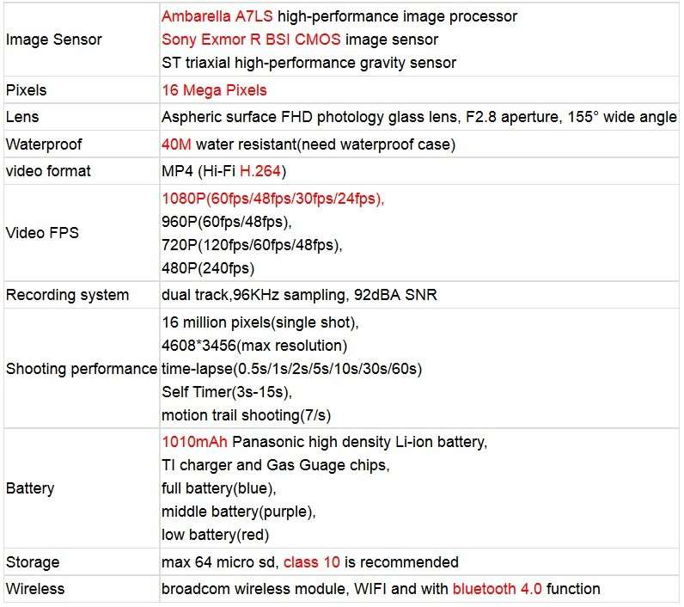The image size is (684, 607).
Task: Select the Recording system row label
Action: click(x=67, y=295)
